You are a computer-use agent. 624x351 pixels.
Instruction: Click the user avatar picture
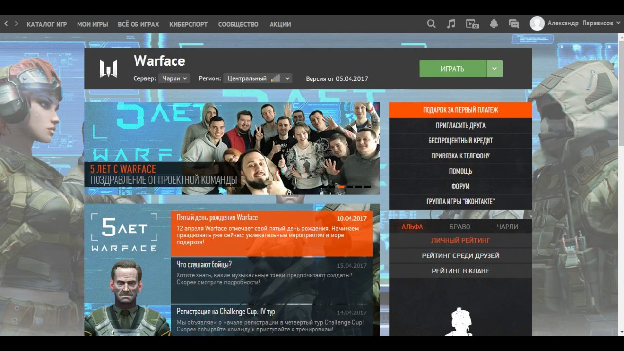(x=537, y=23)
